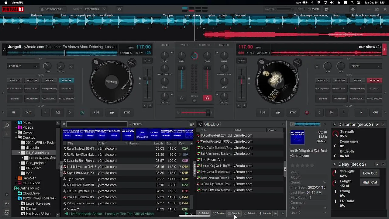389x219 pixels.
Task: Open left deck KEY dropdown arrow
Action: click(142, 53)
